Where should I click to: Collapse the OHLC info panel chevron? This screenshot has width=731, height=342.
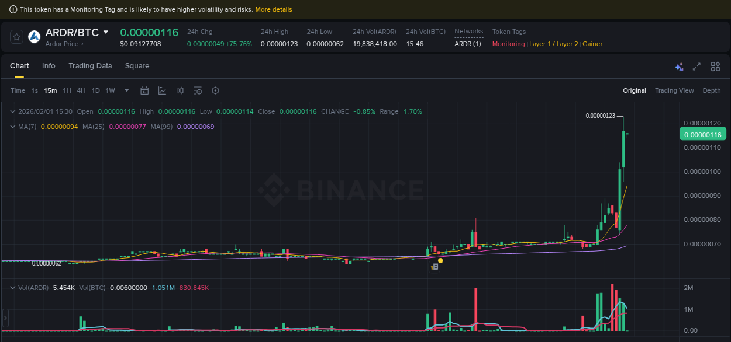pyautogui.click(x=12, y=111)
